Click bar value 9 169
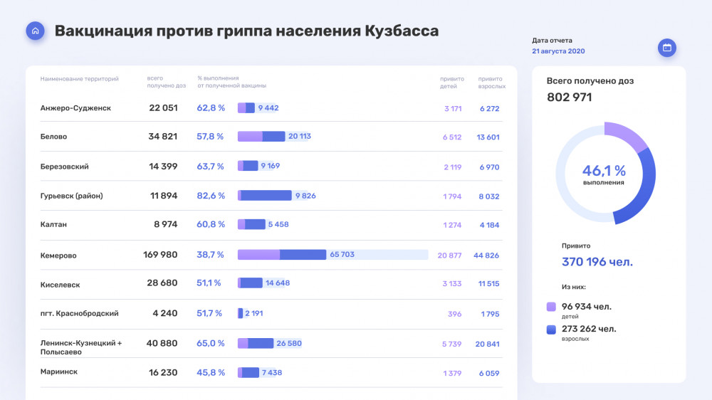 (x=270, y=166)
